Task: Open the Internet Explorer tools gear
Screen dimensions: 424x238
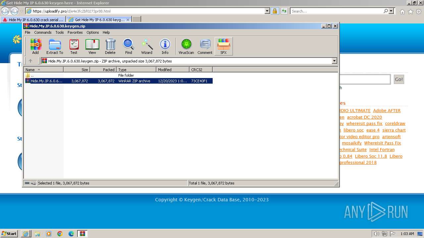Action: click(x=419, y=11)
